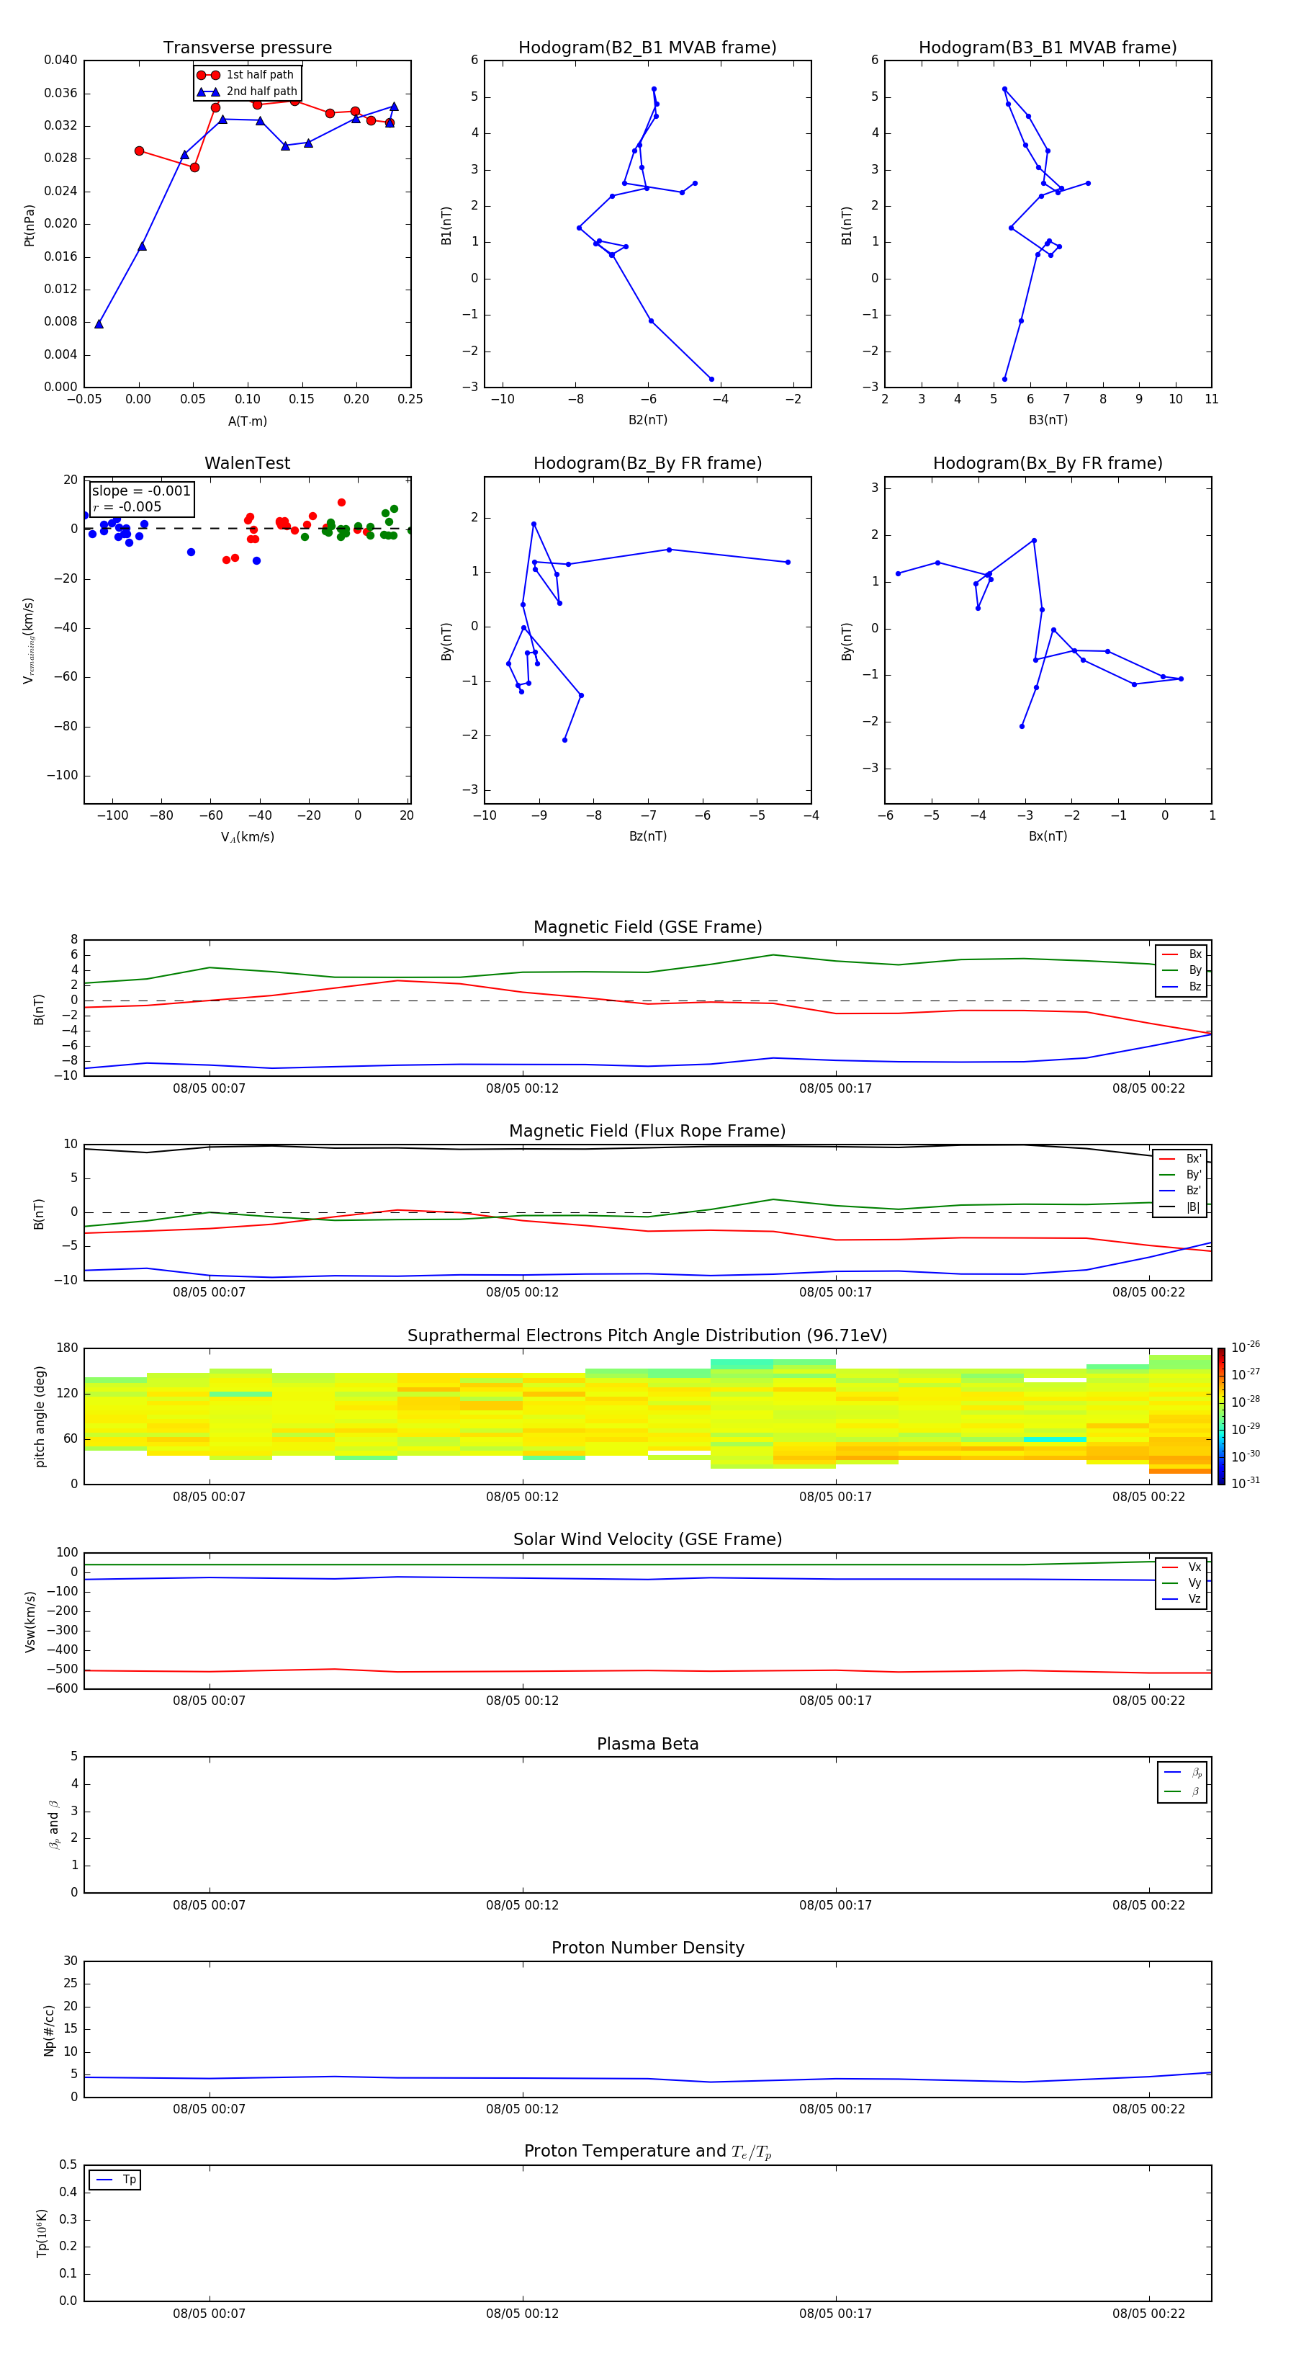1296x2377 pixels.
Task: Click the 'Bx(nT)' axis label under hodogram
Action: [x=1048, y=836]
